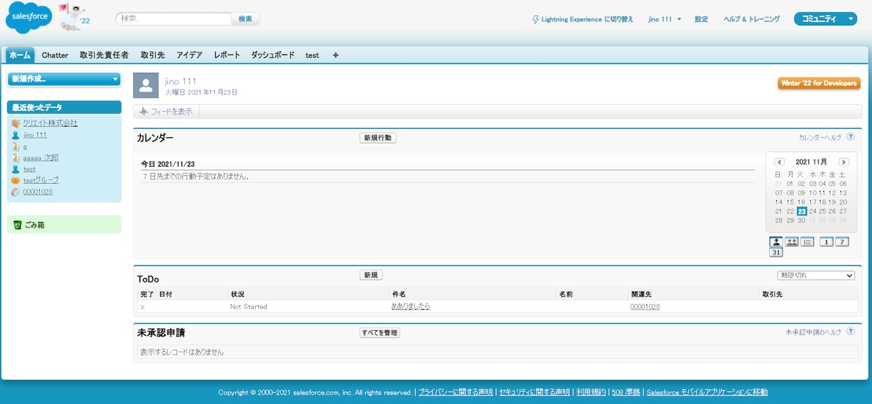Click the 新規行動 button
Viewport: 872px width, 404px height.
click(x=377, y=137)
